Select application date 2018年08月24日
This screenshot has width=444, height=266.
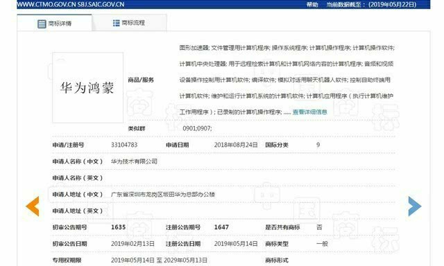pyautogui.click(x=236, y=145)
